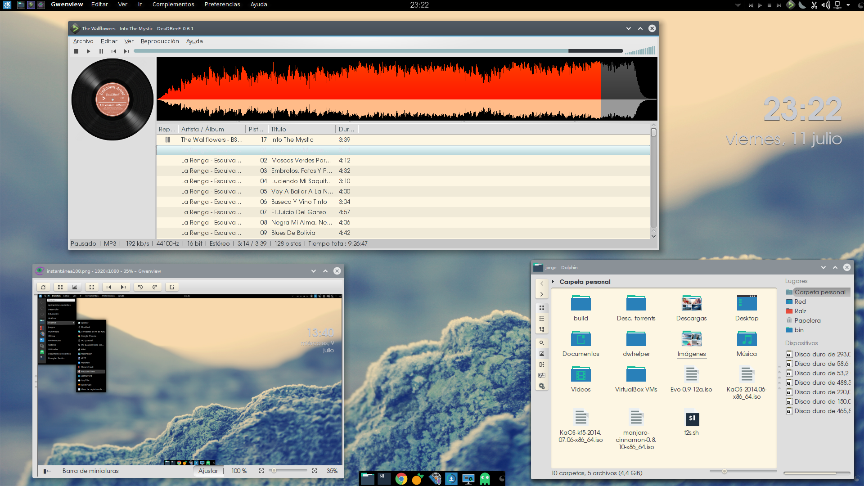
Task: Enter Gwenview full screen mode
Action: [92, 287]
